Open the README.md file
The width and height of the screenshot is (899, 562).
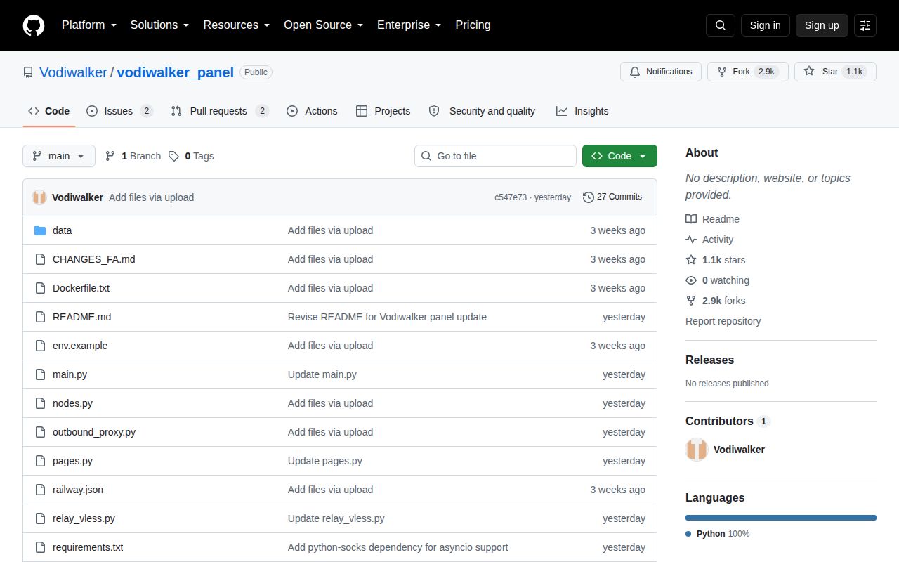pyautogui.click(x=81, y=317)
